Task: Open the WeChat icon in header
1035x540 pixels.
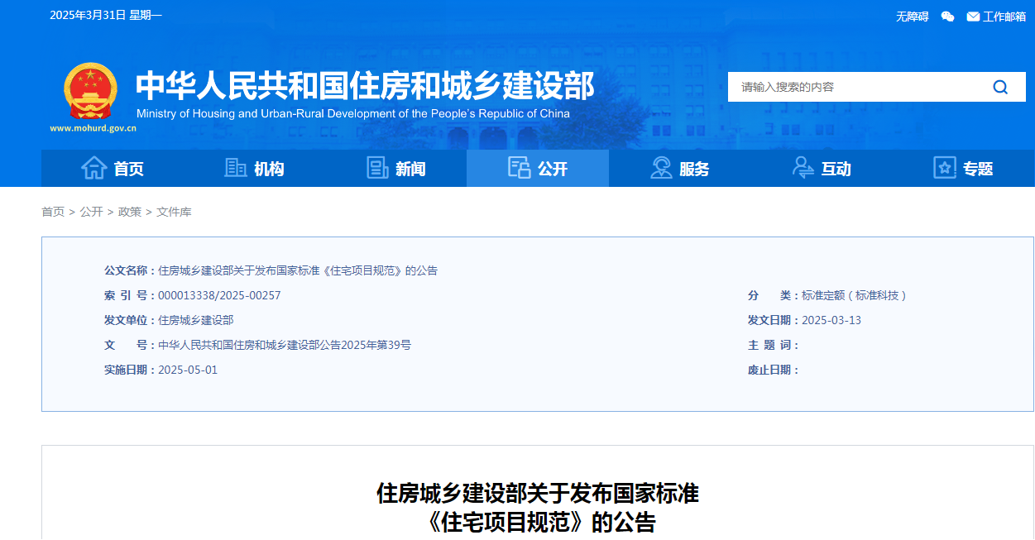Action: (x=947, y=17)
